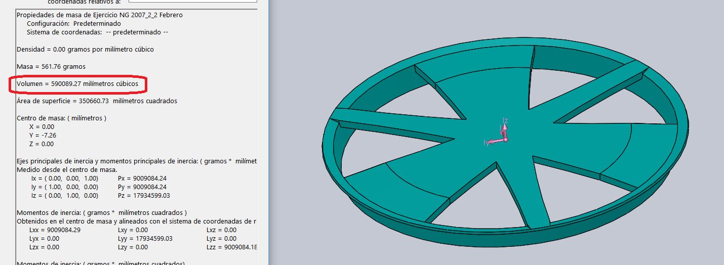Select the 'Masa = 561.76 gramos' text
This screenshot has width=724, height=265.
[51, 67]
